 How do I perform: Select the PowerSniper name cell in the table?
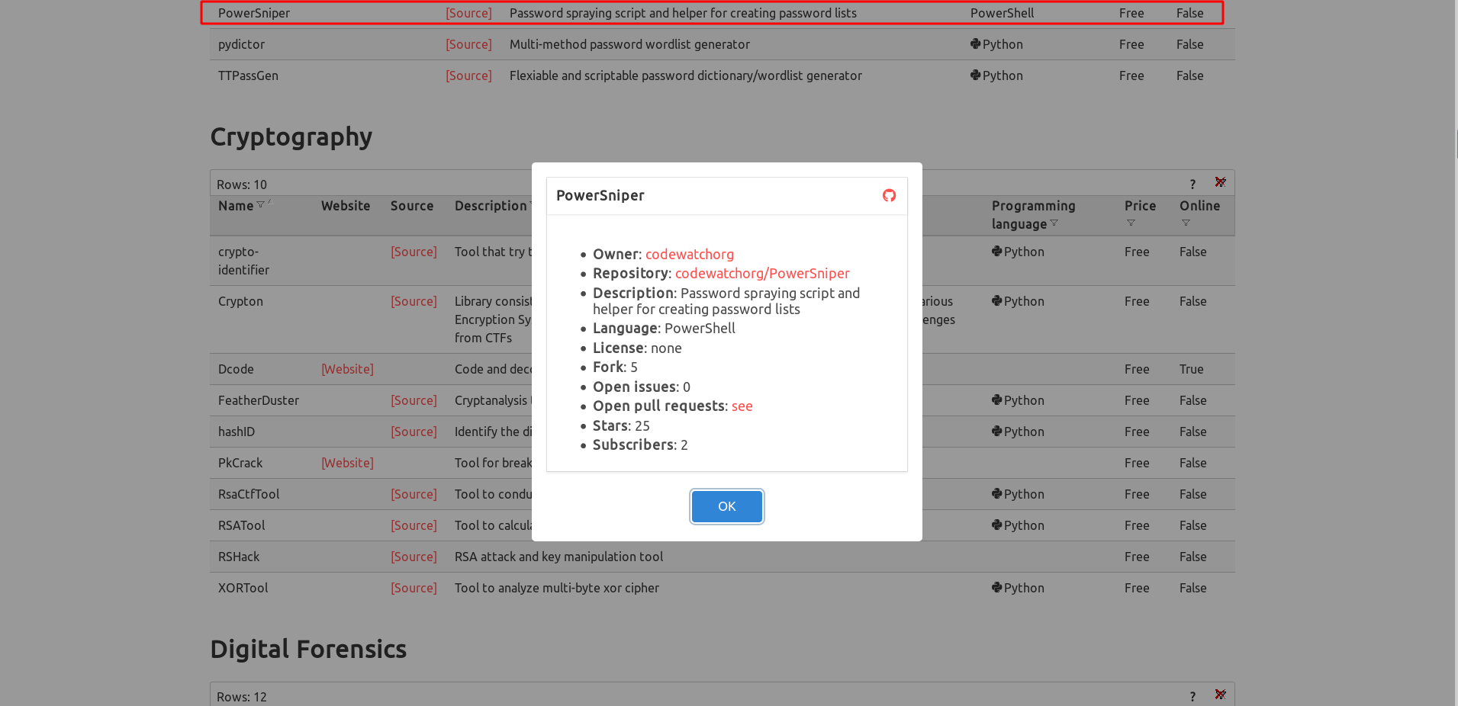(254, 14)
